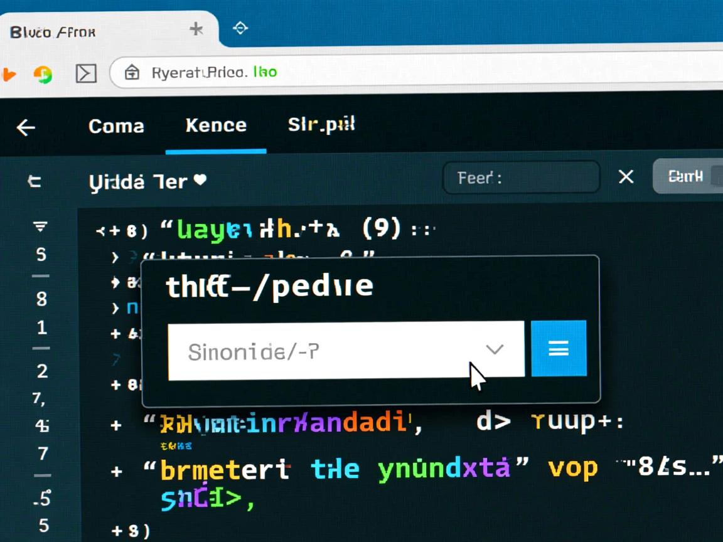723x542 pixels.
Task: Expand the code line containing "inrHandadi"
Action: coord(116,425)
